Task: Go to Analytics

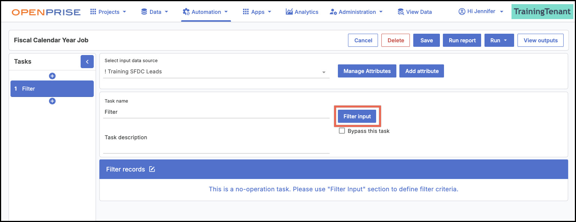Action: (x=302, y=12)
